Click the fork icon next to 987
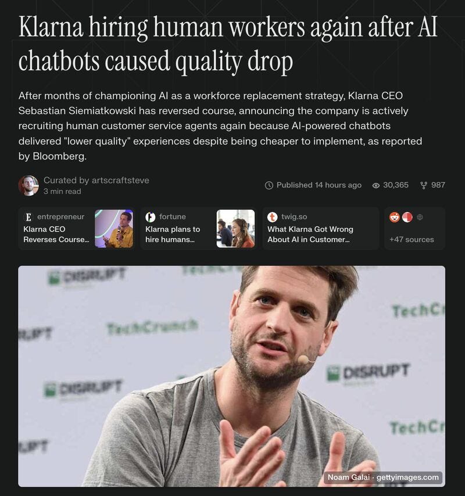This screenshot has width=465, height=496. tap(424, 185)
